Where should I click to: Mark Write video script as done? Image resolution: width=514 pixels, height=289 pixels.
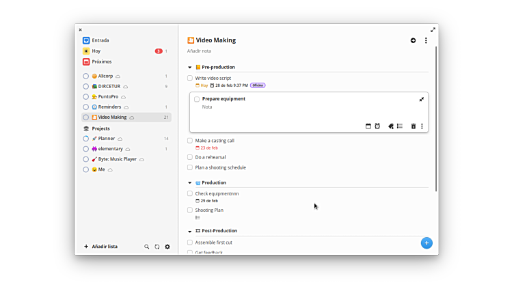point(190,78)
